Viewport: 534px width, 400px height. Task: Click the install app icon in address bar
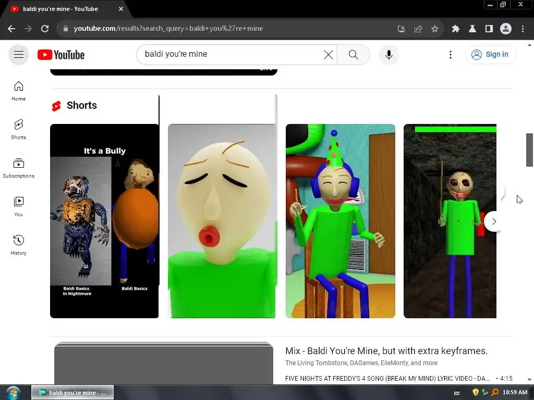click(x=401, y=29)
